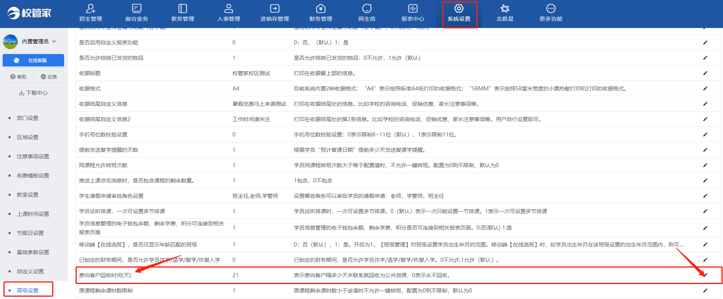Select 系统设置 in top navigation
The width and height of the screenshot is (723, 299).
point(459,13)
